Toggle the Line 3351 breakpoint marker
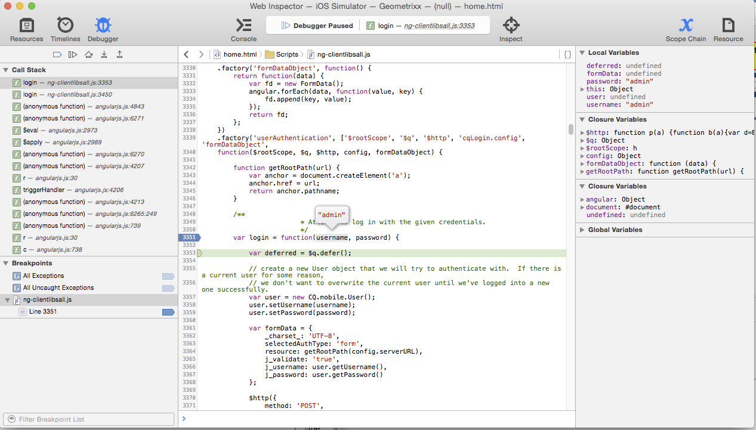 point(168,312)
